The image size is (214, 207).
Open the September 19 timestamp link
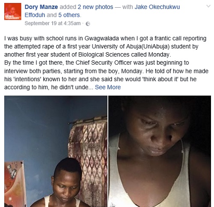53,23
